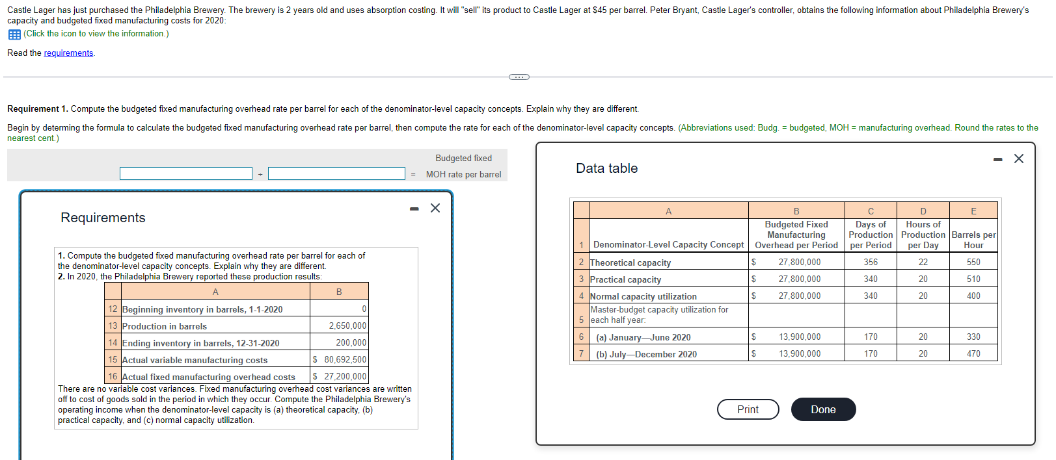Click the Beginning inventory in barrels row label
Image resolution: width=1056 pixels, height=460 pixels.
202,309
